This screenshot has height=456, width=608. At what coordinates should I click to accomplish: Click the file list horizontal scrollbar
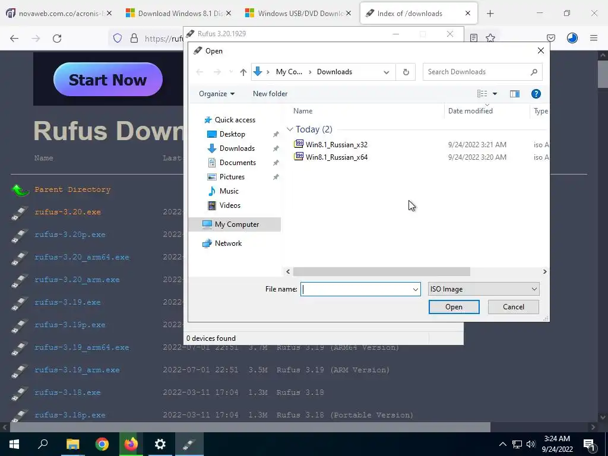(382, 272)
